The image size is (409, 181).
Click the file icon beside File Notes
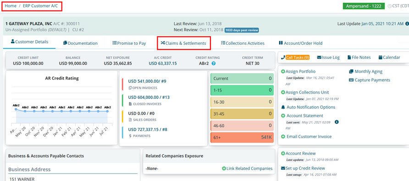pos(349,58)
